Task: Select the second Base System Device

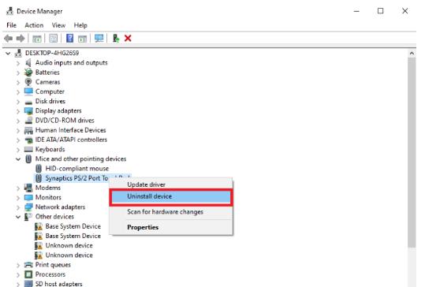Action: [x=73, y=236]
